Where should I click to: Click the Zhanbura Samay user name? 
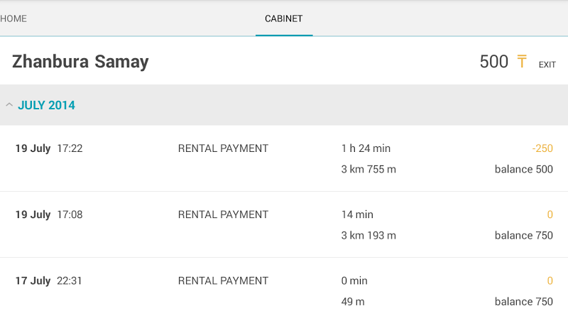tap(80, 62)
